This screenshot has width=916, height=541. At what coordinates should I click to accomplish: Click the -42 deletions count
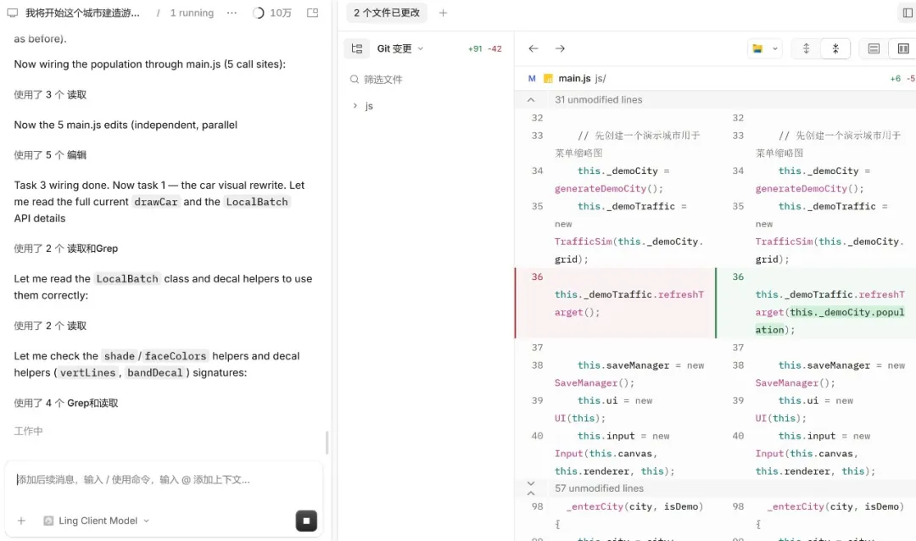[494, 49]
